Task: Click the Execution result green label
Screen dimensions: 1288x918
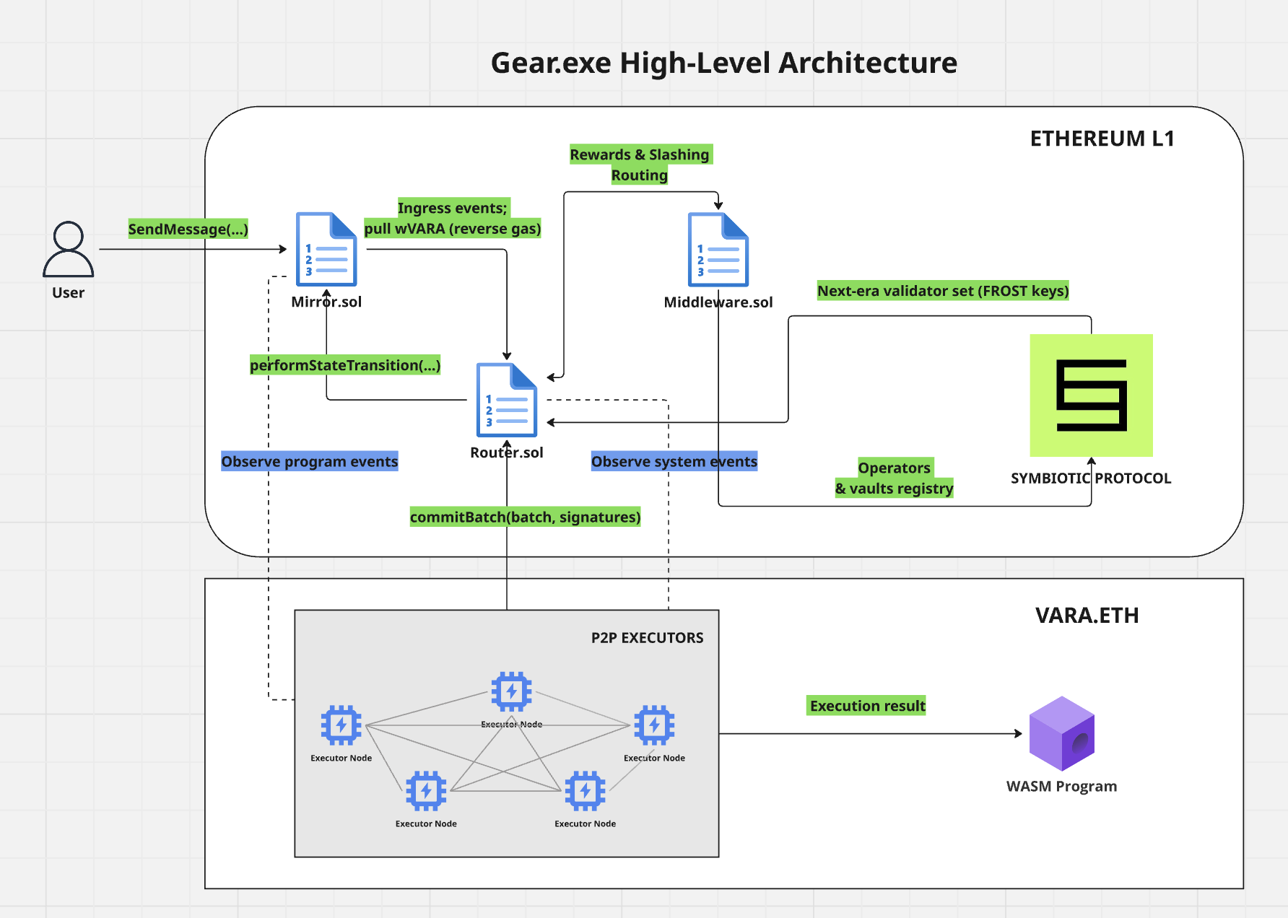Action: pos(866,706)
